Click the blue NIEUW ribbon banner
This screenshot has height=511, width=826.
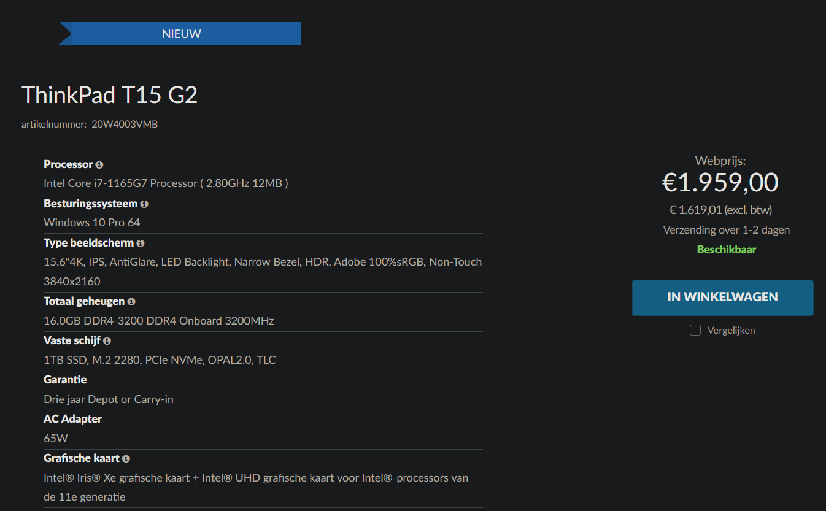180,34
